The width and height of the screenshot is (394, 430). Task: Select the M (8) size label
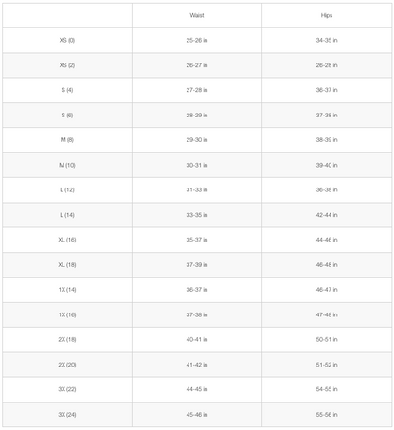[x=67, y=140]
